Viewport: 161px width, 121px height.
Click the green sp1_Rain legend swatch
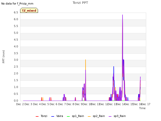click(68, 116)
